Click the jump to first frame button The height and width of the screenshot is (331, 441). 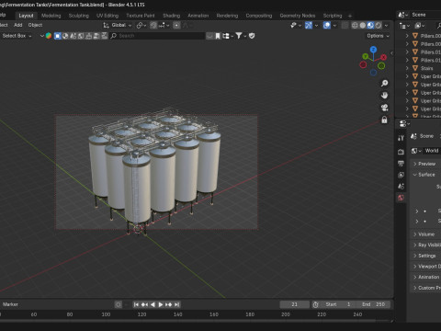click(136, 304)
